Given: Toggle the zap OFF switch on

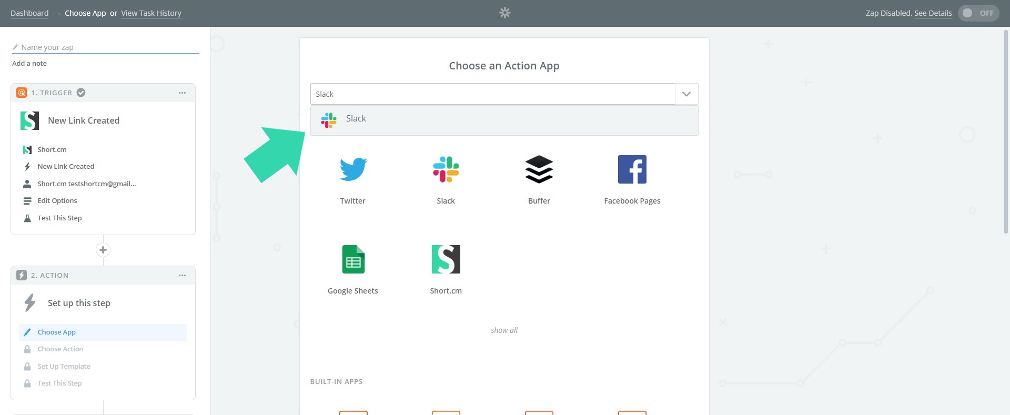Looking at the screenshot, I should (x=978, y=13).
